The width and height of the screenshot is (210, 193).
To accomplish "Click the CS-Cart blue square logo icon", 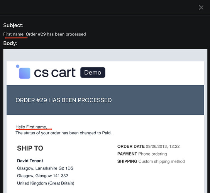I will [25, 73].
